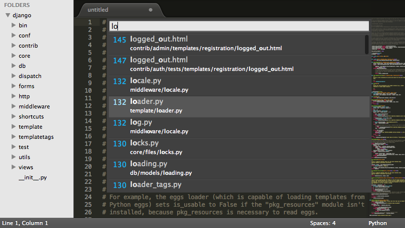The image size is (405, 228).
Task: Select the shortcuts folder label
Action: (31, 117)
